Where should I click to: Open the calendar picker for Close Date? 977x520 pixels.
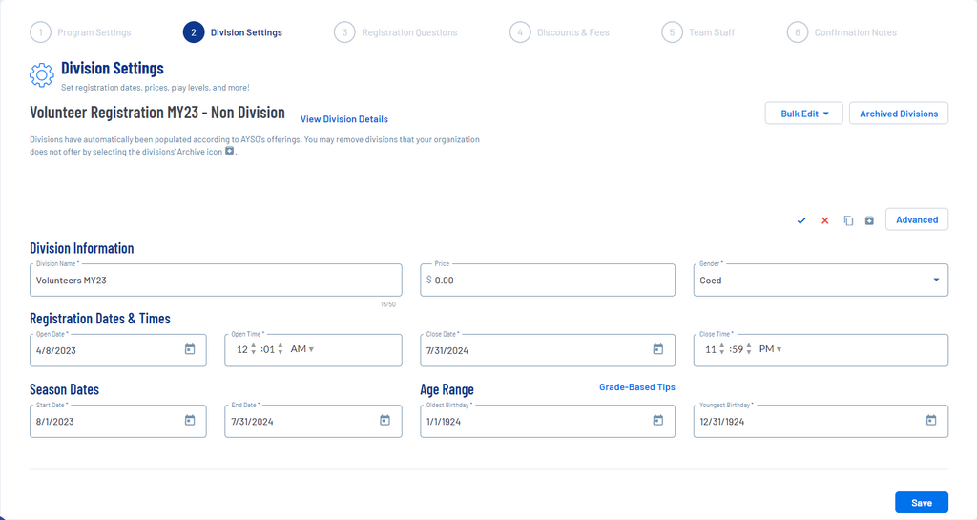(x=657, y=349)
